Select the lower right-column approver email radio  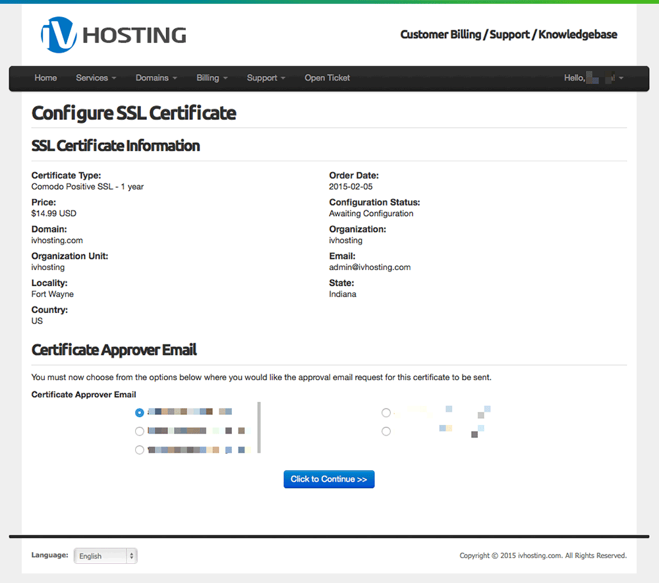[x=386, y=431]
